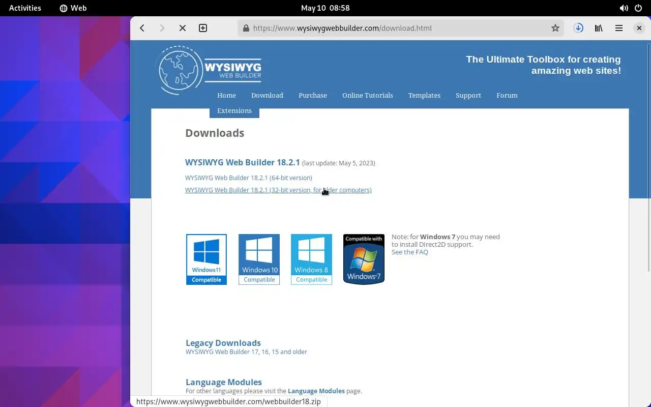Click the Ultimate Toolbox tagline text

543,65
